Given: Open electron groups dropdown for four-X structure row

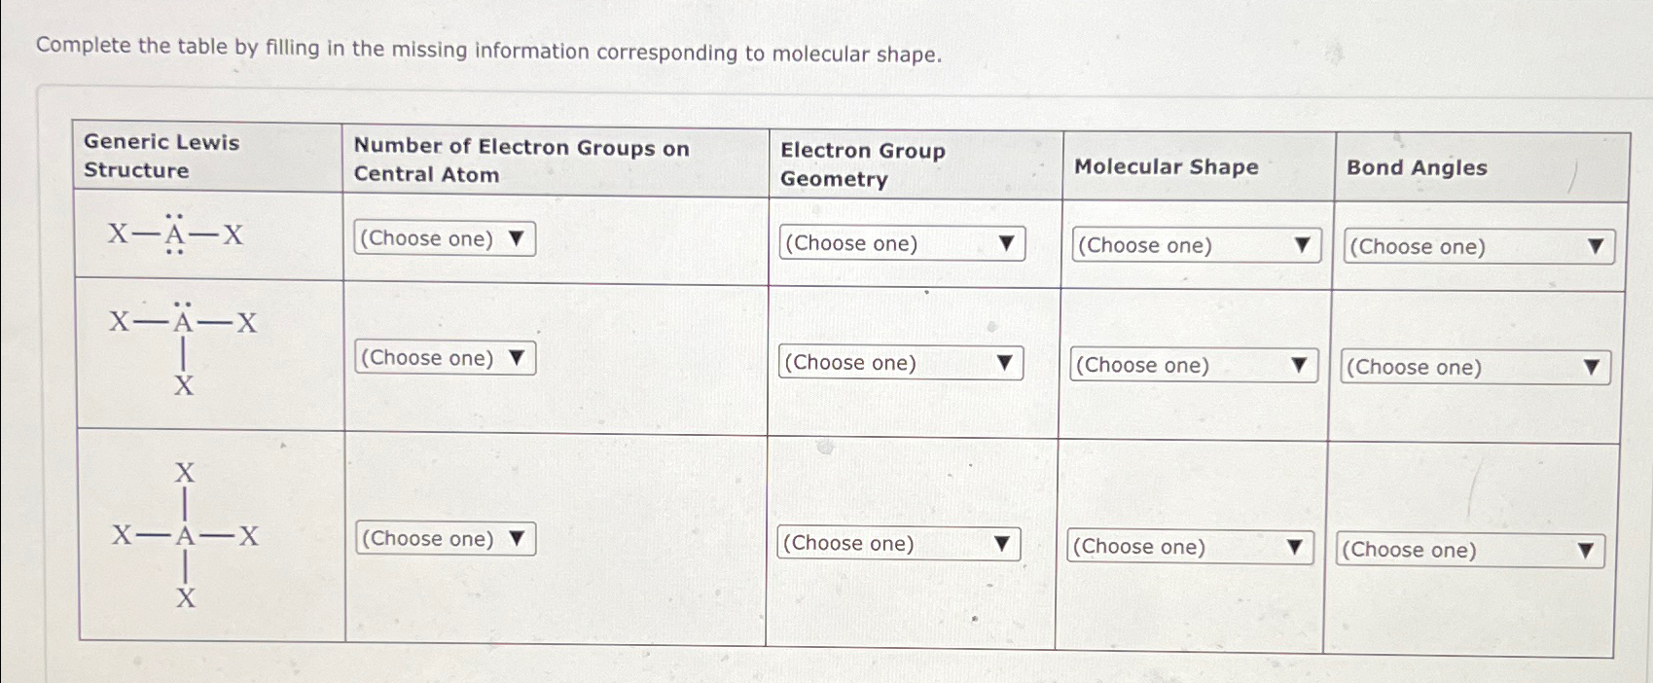Looking at the screenshot, I should (x=446, y=539).
